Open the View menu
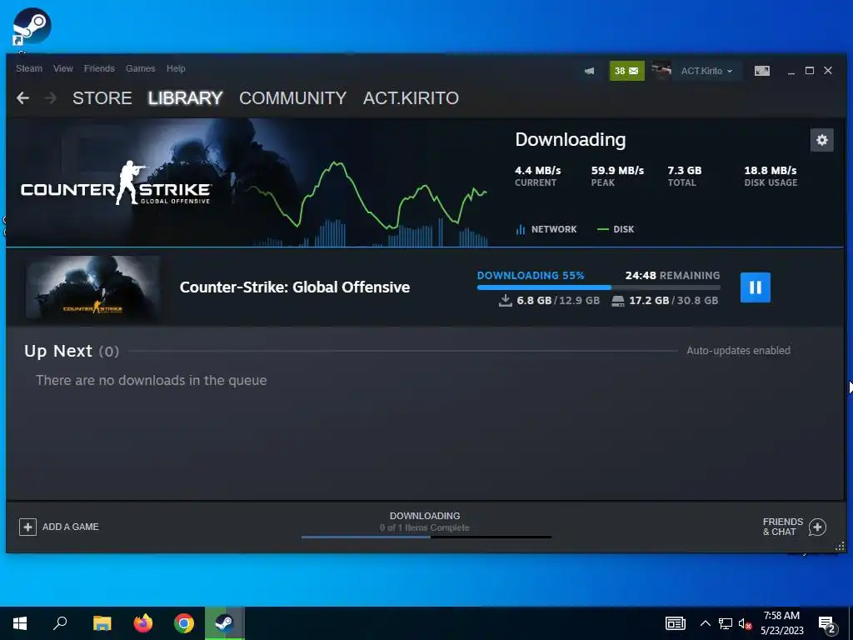The width and height of the screenshot is (853, 640). click(x=63, y=68)
